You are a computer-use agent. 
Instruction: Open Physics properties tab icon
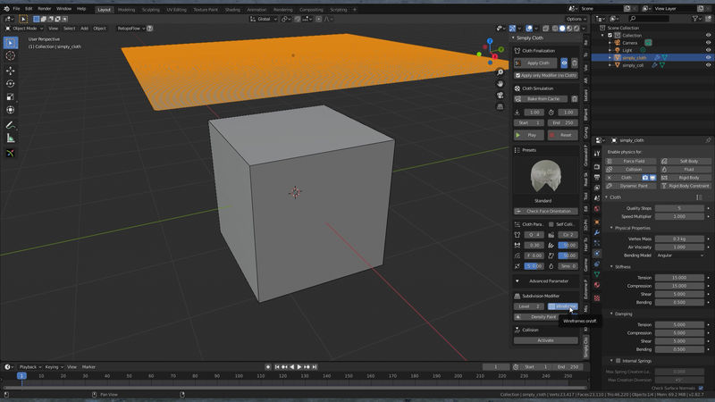pos(597,254)
